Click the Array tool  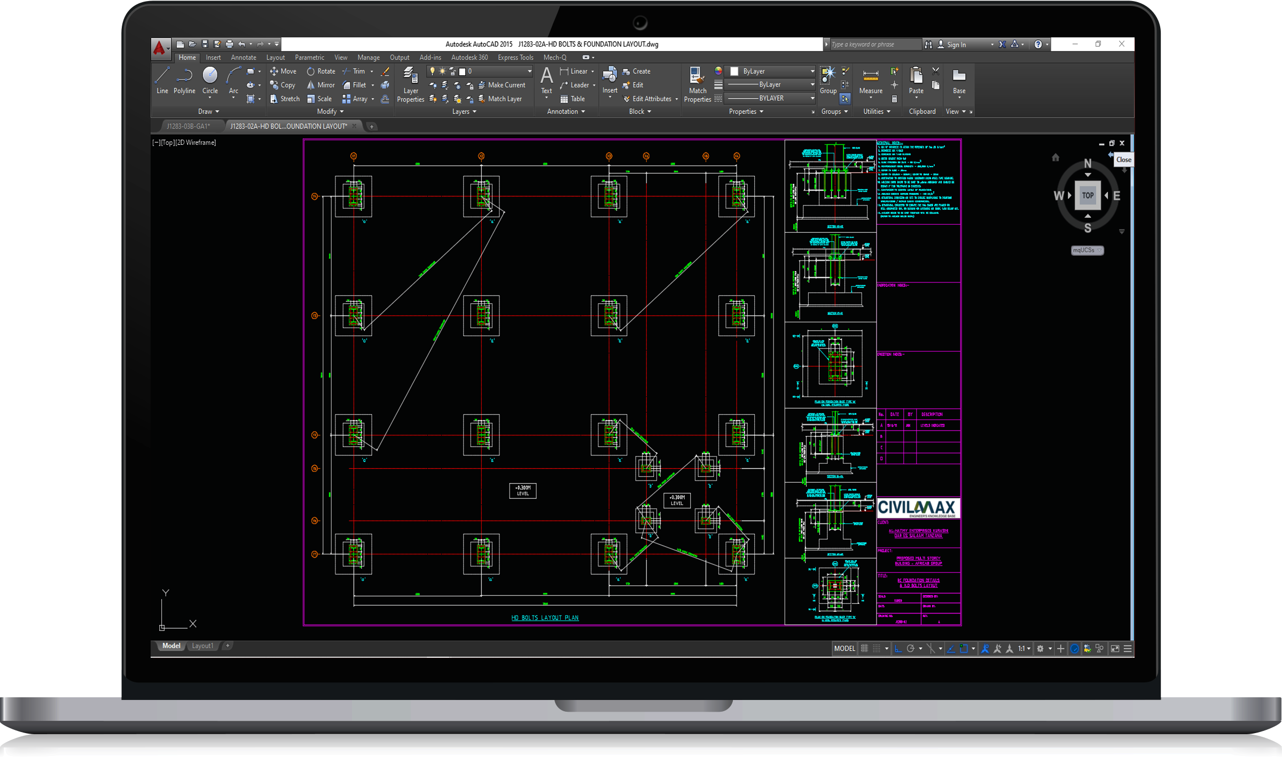[x=355, y=99]
